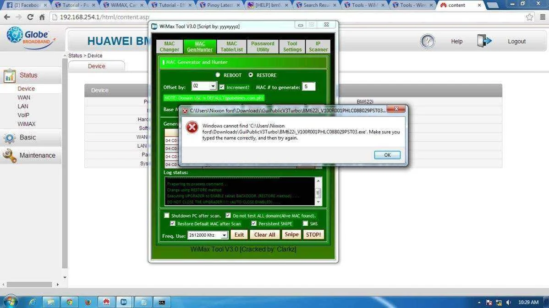This screenshot has height=308, width=549.
Task: Click OK in the error dialog
Action: coord(387,155)
